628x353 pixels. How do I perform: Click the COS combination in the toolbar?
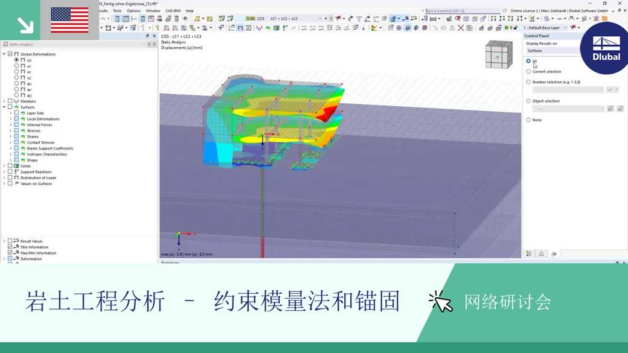click(261, 17)
